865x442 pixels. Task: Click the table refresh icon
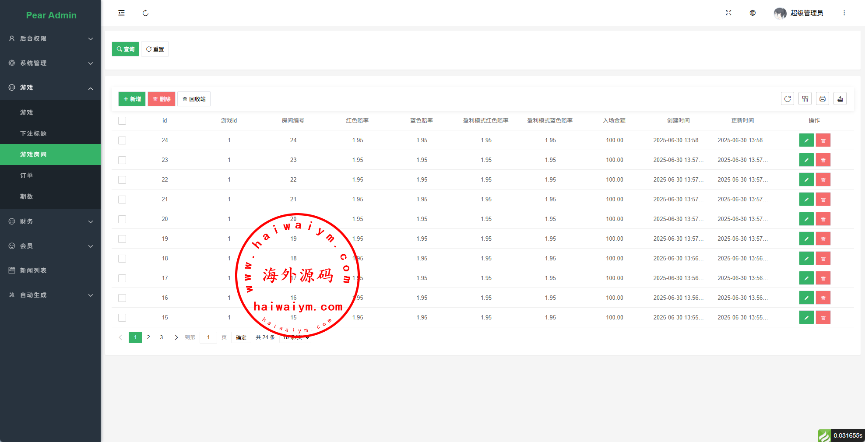point(787,99)
